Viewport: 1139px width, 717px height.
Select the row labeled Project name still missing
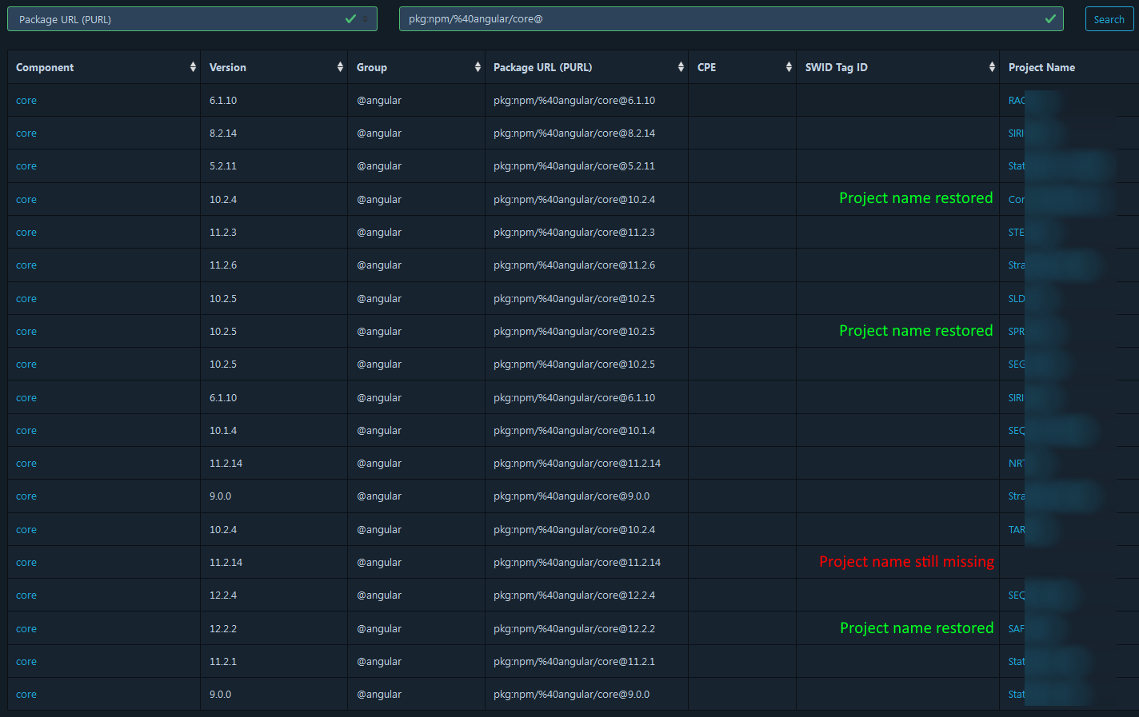[x=906, y=561]
